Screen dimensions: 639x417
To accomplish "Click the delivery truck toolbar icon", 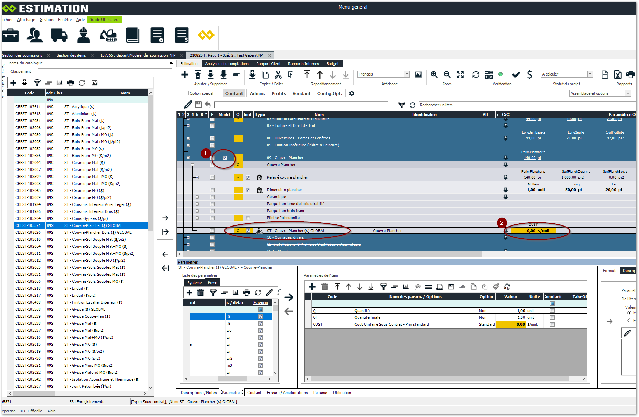I will click(59, 35).
